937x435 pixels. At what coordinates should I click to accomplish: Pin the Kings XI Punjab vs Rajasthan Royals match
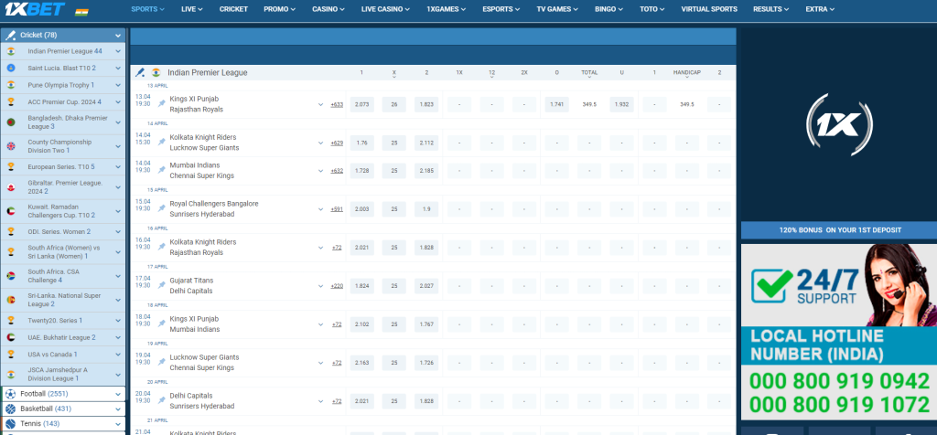pos(161,104)
